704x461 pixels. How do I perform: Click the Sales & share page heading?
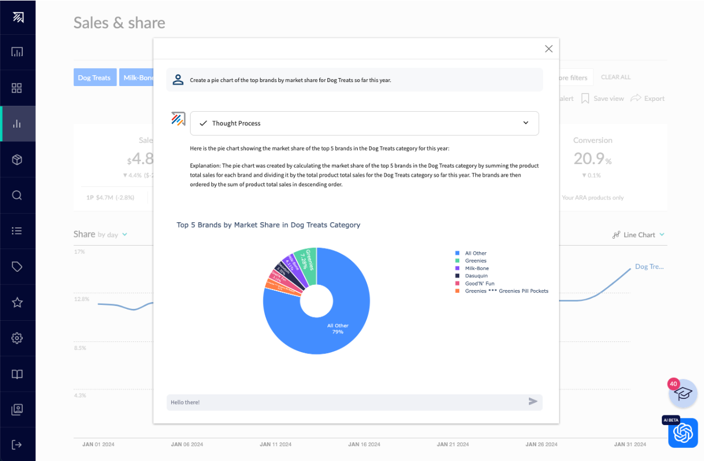[119, 23]
